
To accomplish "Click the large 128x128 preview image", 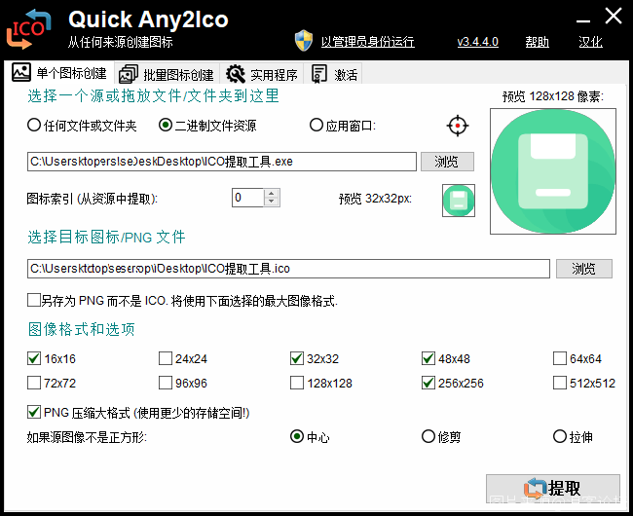I will tap(551, 170).
